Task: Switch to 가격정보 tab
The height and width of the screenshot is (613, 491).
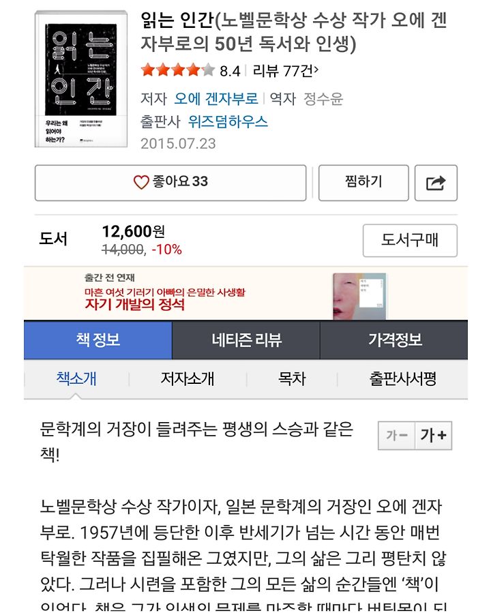Action: click(394, 340)
